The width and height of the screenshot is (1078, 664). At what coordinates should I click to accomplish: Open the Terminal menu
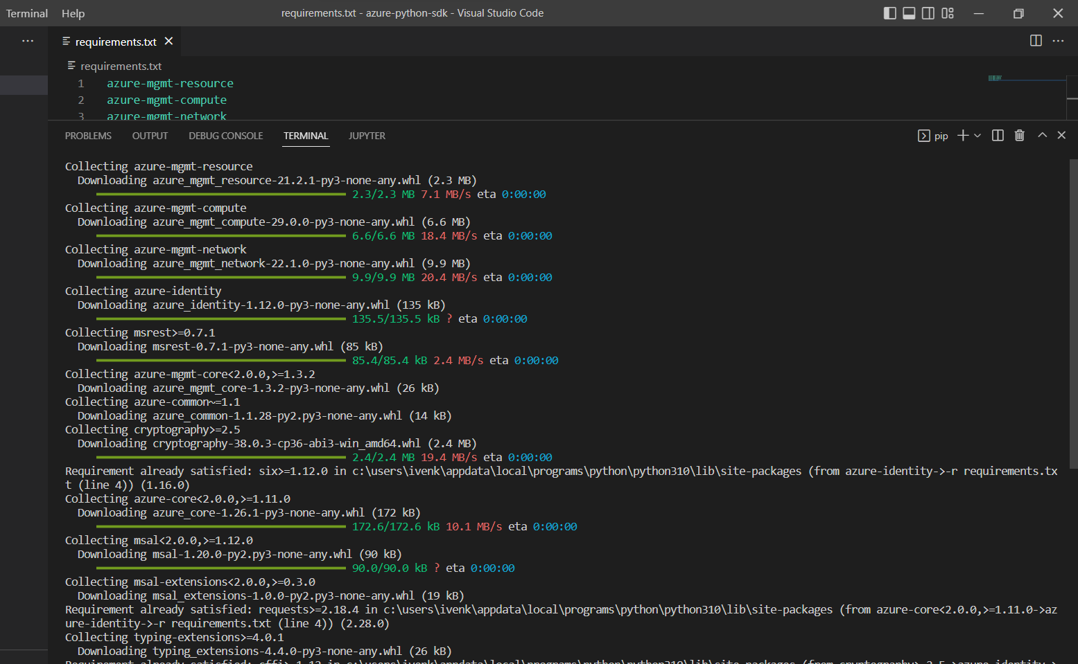click(x=26, y=12)
